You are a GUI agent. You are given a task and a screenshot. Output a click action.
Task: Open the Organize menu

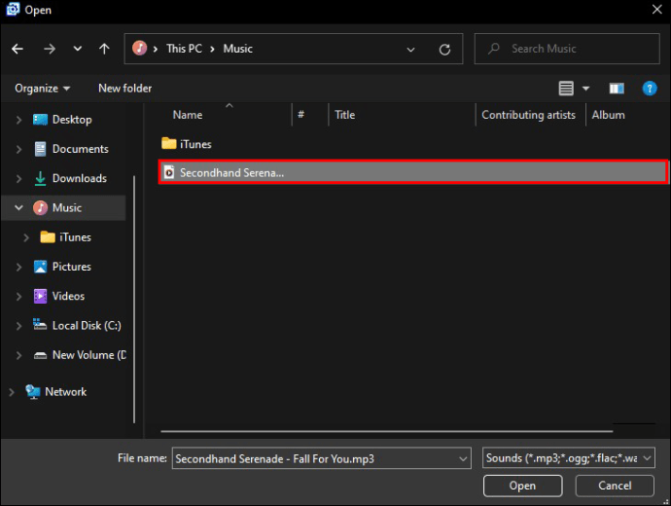pyautogui.click(x=42, y=89)
